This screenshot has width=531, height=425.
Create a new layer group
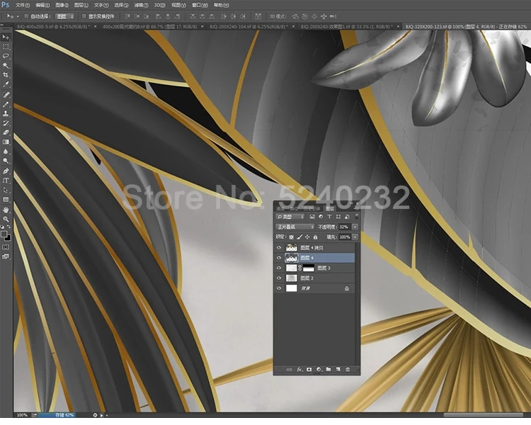(328, 370)
